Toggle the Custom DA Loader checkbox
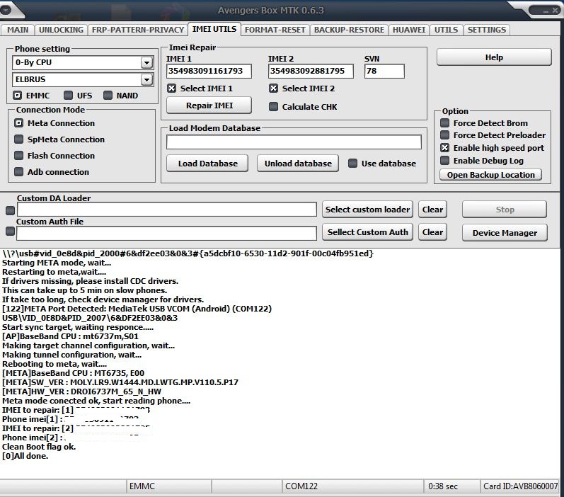 pos(11,210)
